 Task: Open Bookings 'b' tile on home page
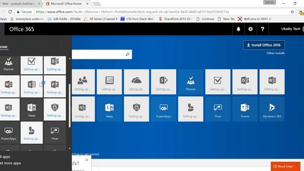pos(191,109)
